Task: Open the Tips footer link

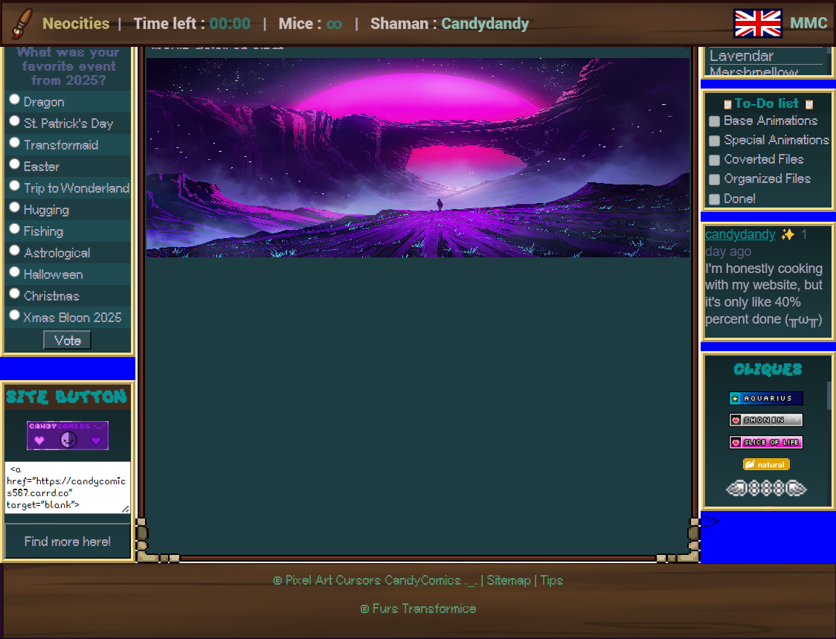Action: 552,580
